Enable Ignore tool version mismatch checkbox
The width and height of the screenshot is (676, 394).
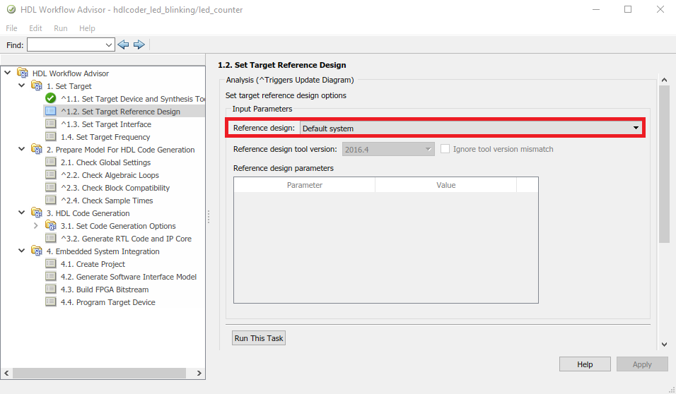pos(445,149)
